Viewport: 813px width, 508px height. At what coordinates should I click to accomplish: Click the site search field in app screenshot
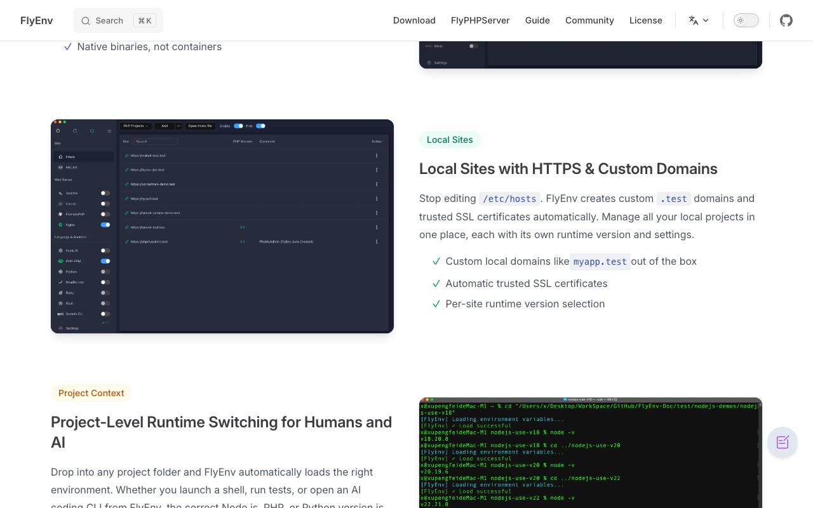coord(156,142)
